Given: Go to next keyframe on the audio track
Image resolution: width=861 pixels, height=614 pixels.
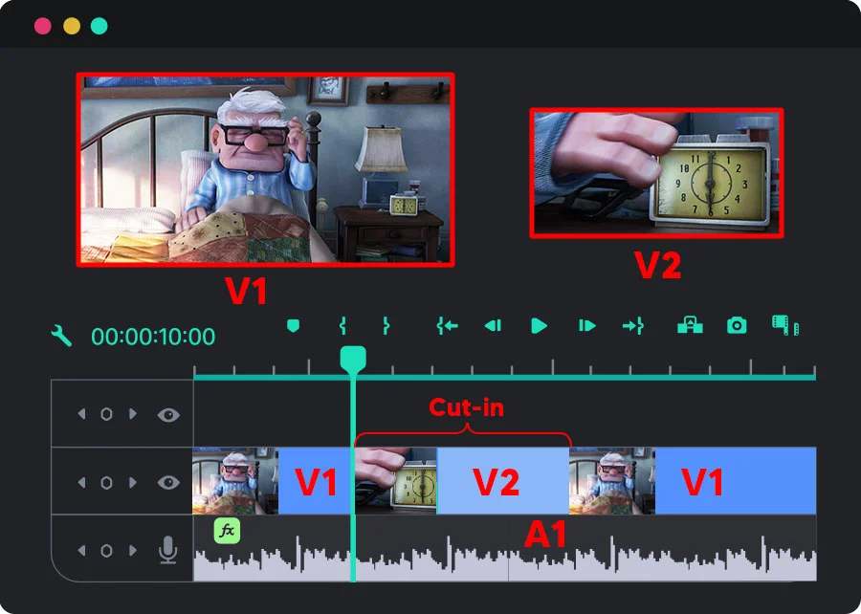Looking at the screenshot, I should point(132,550).
